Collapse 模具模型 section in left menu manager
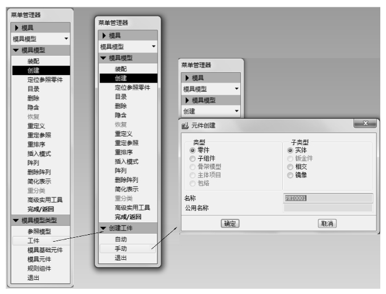The image size is (386, 294). 17,51
